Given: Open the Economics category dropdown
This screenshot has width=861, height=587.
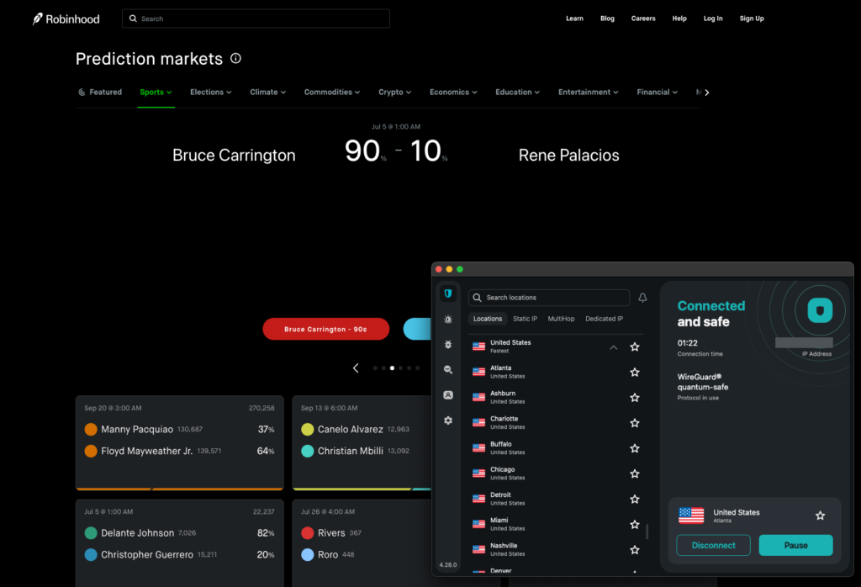Looking at the screenshot, I should point(453,93).
